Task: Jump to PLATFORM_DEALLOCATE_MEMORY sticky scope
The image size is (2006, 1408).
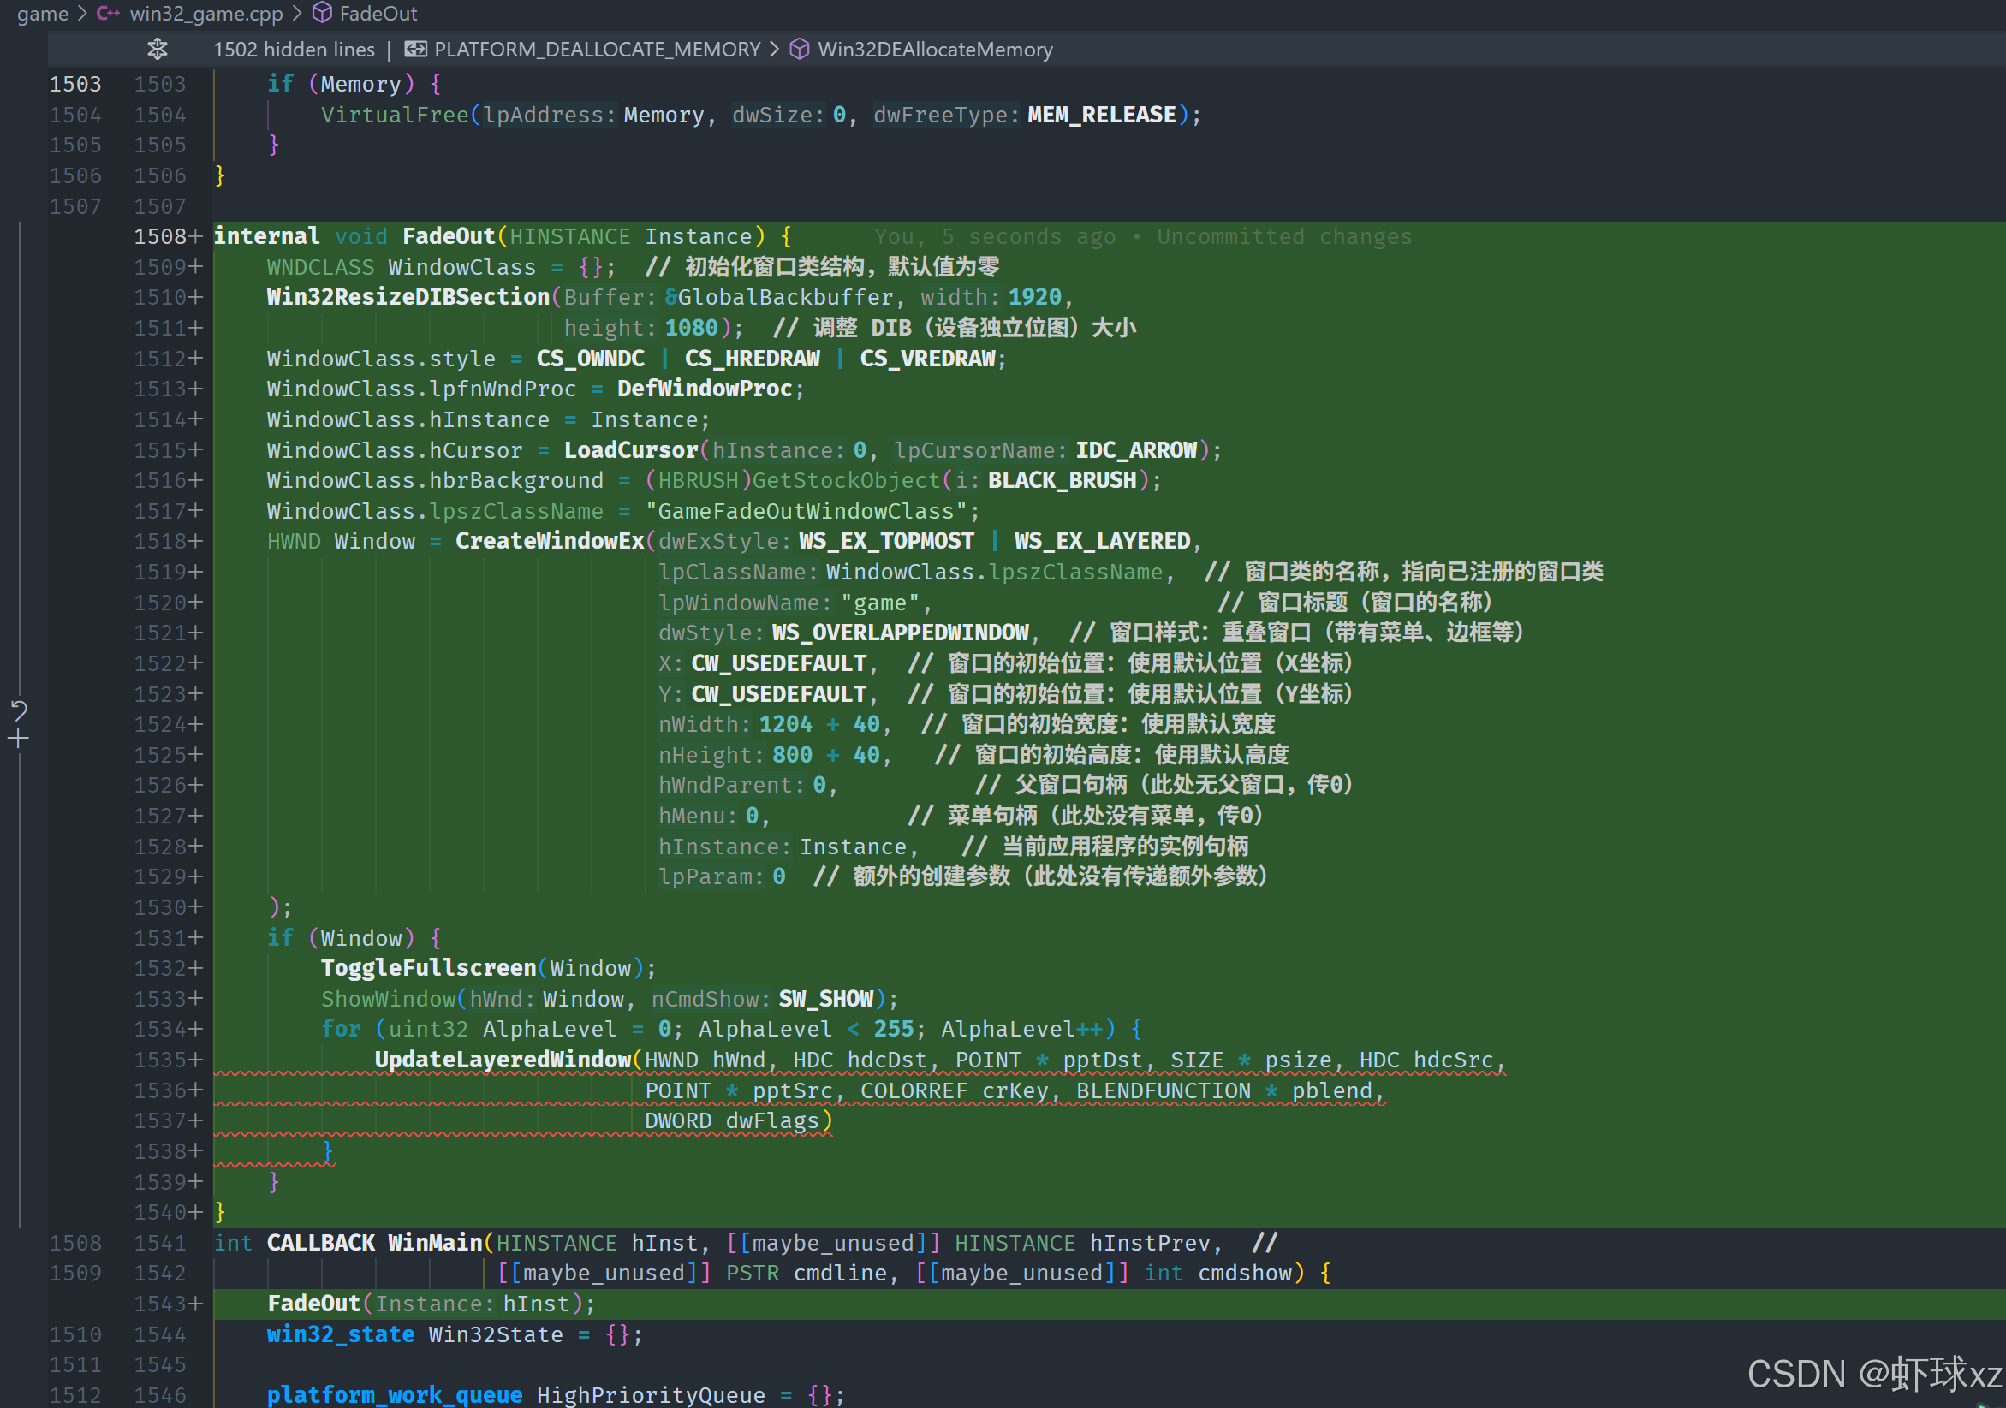Action: (x=598, y=49)
